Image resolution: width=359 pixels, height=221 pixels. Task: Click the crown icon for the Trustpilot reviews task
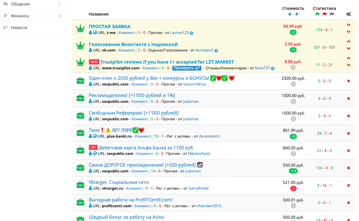click(80, 62)
